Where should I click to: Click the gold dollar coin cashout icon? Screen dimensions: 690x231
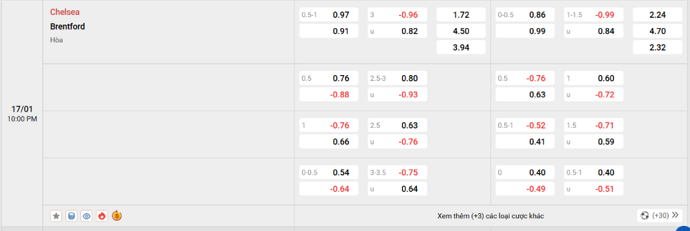[117, 216]
